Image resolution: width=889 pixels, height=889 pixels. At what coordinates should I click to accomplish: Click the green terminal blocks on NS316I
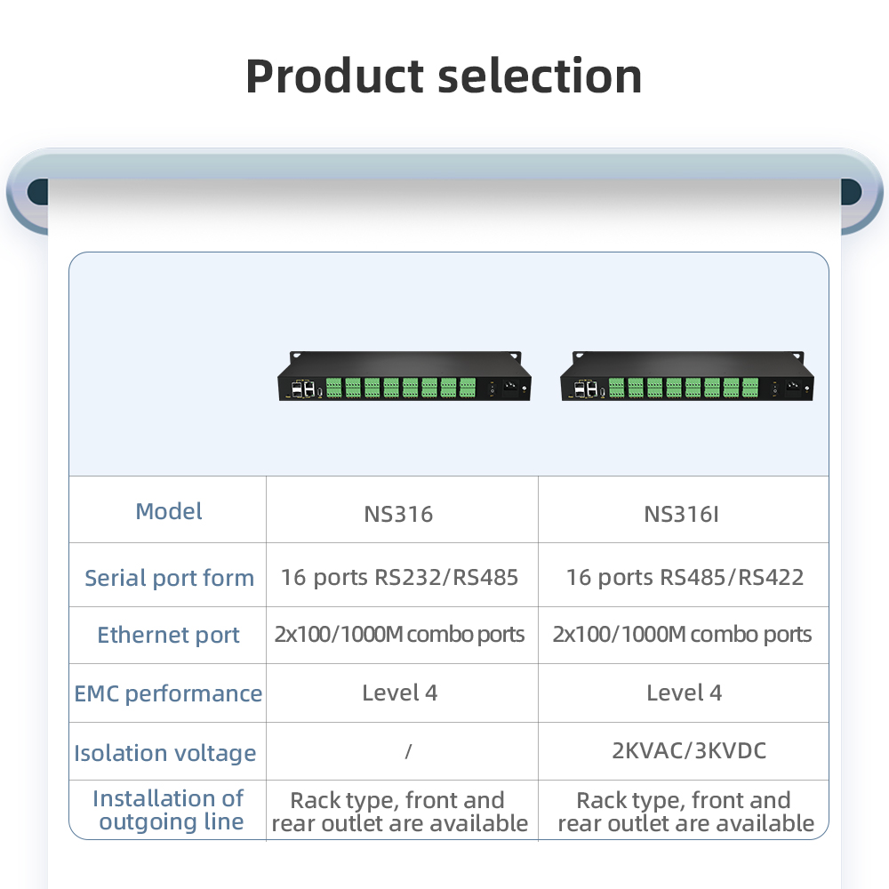[683, 388]
